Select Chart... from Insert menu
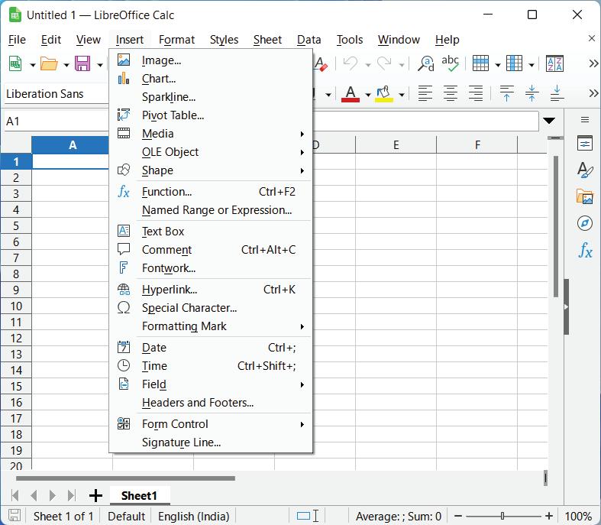 (211, 79)
